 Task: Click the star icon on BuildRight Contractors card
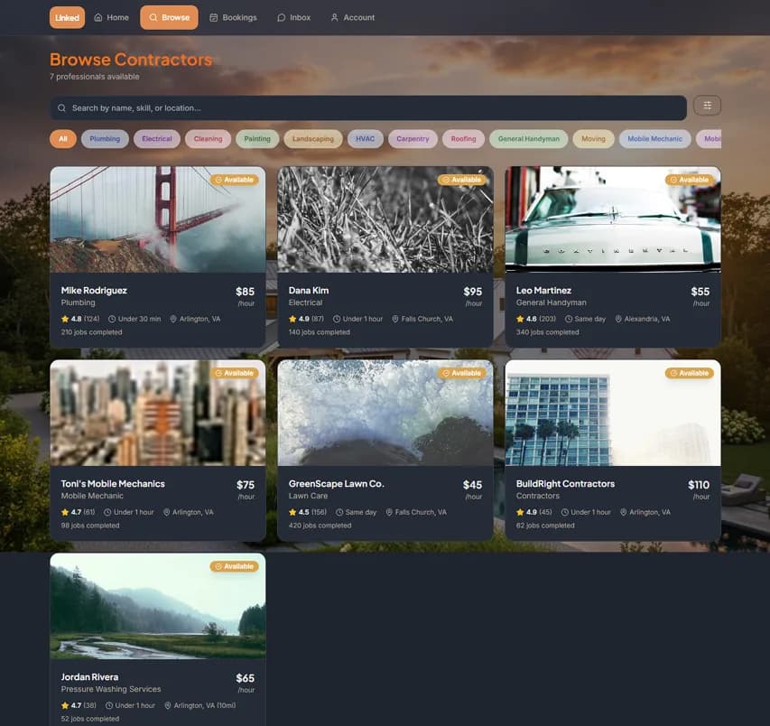click(x=520, y=512)
